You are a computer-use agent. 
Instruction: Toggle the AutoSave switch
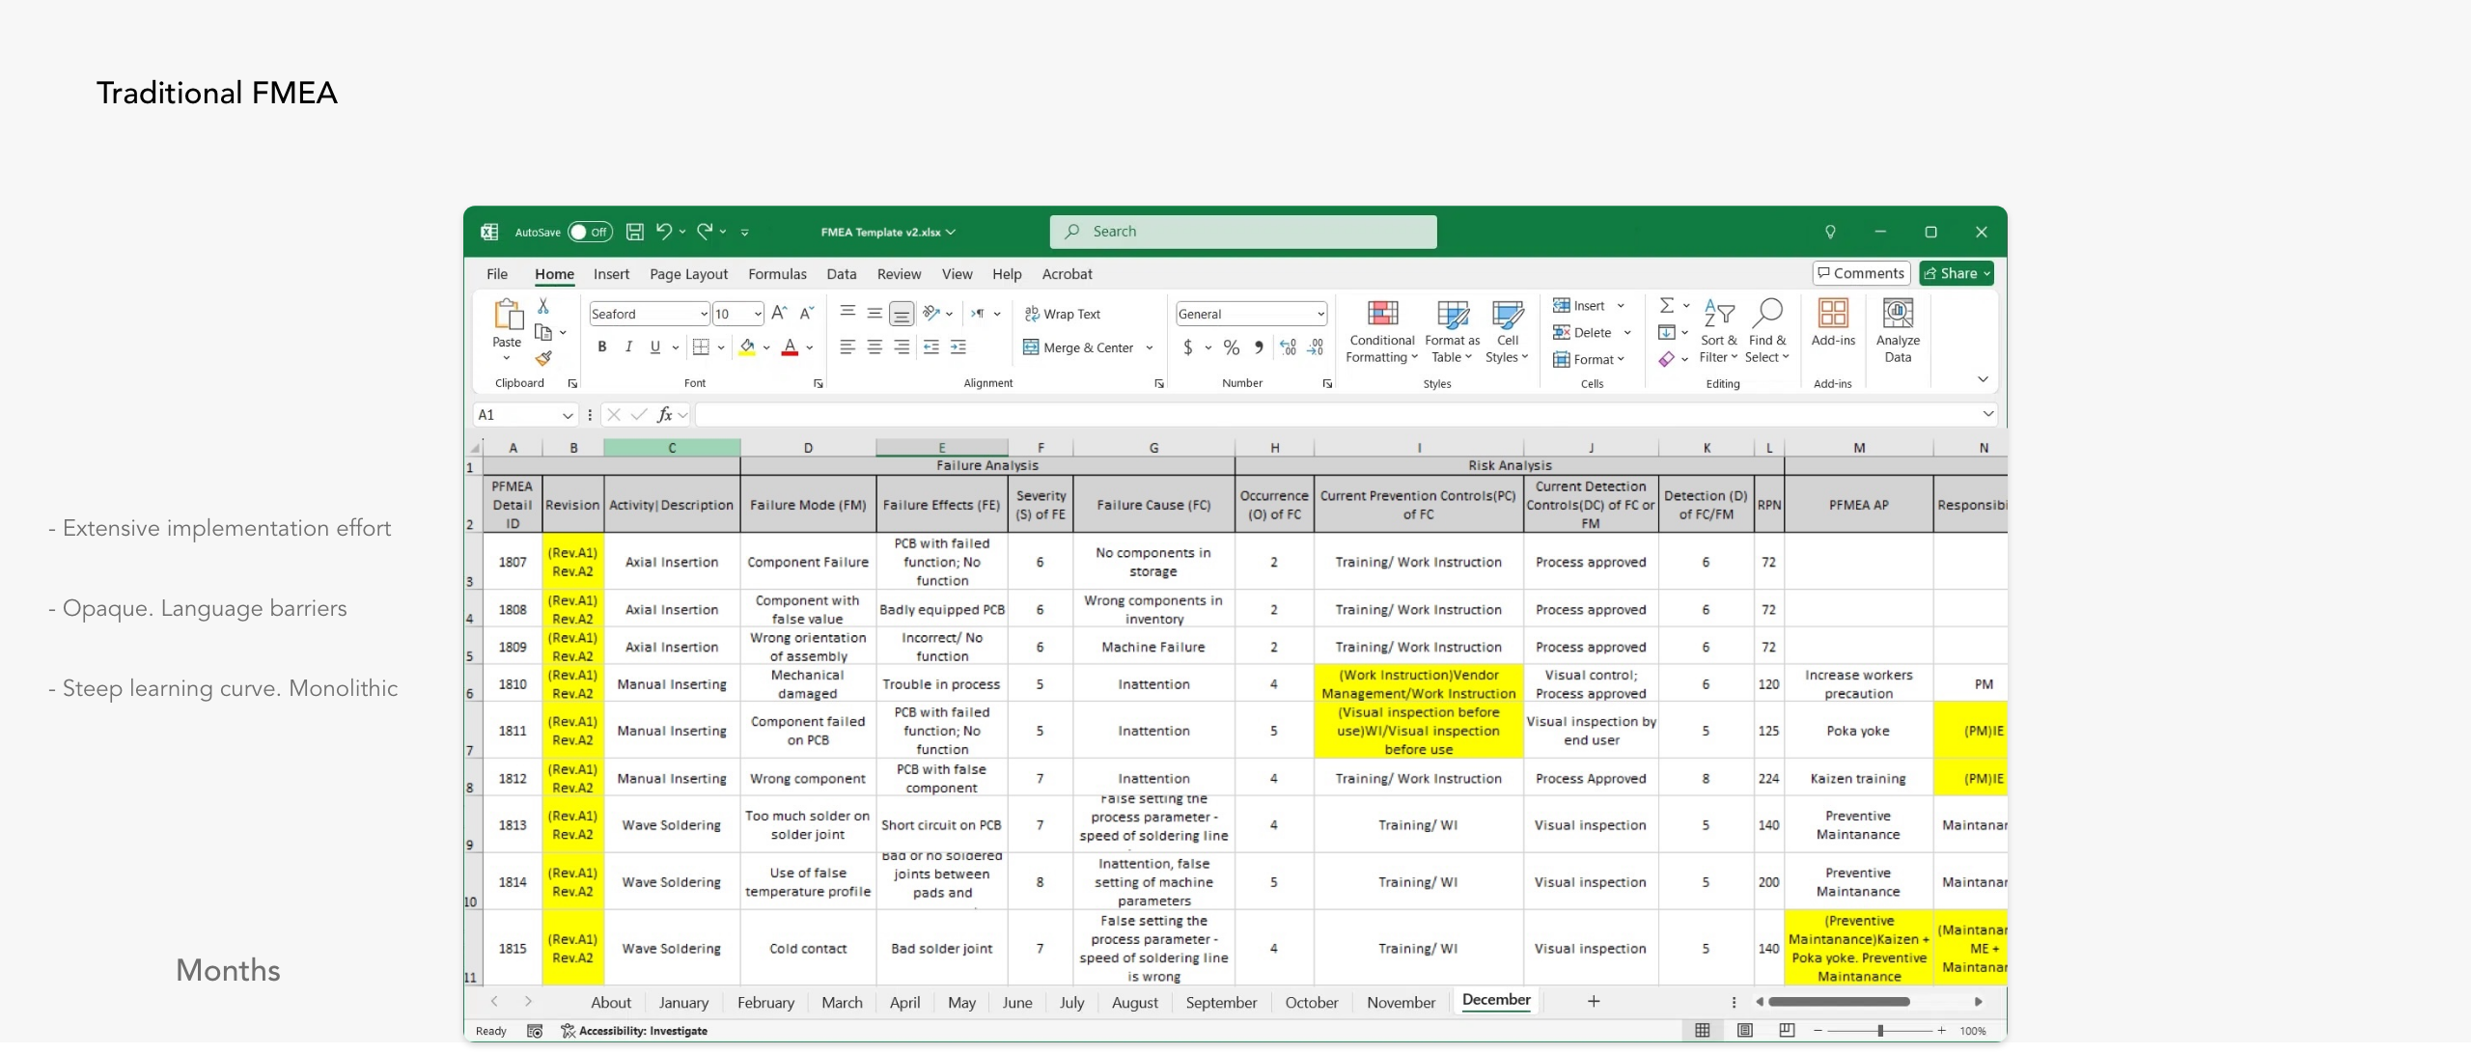coord(590,232)
